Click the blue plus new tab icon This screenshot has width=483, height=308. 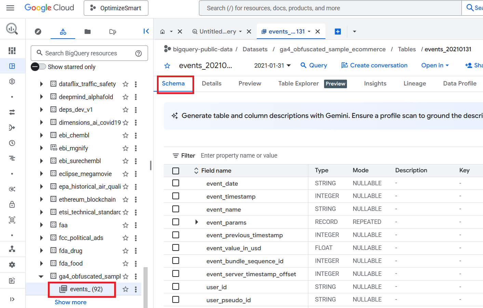click(x=338, y=31)
